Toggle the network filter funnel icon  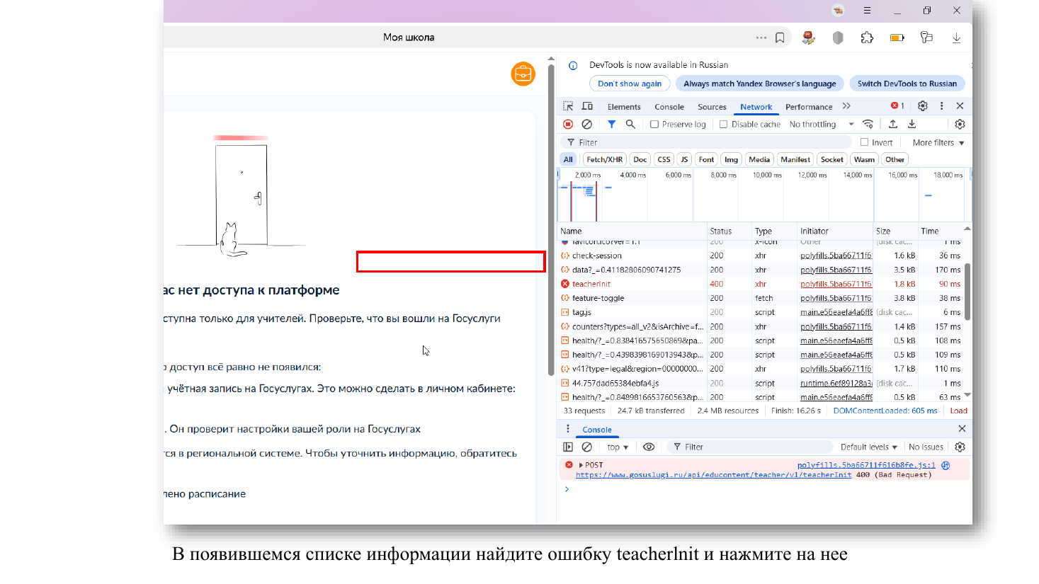[x=612, y=124]
